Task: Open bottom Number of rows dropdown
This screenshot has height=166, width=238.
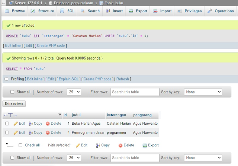Action: coord(74,158)
